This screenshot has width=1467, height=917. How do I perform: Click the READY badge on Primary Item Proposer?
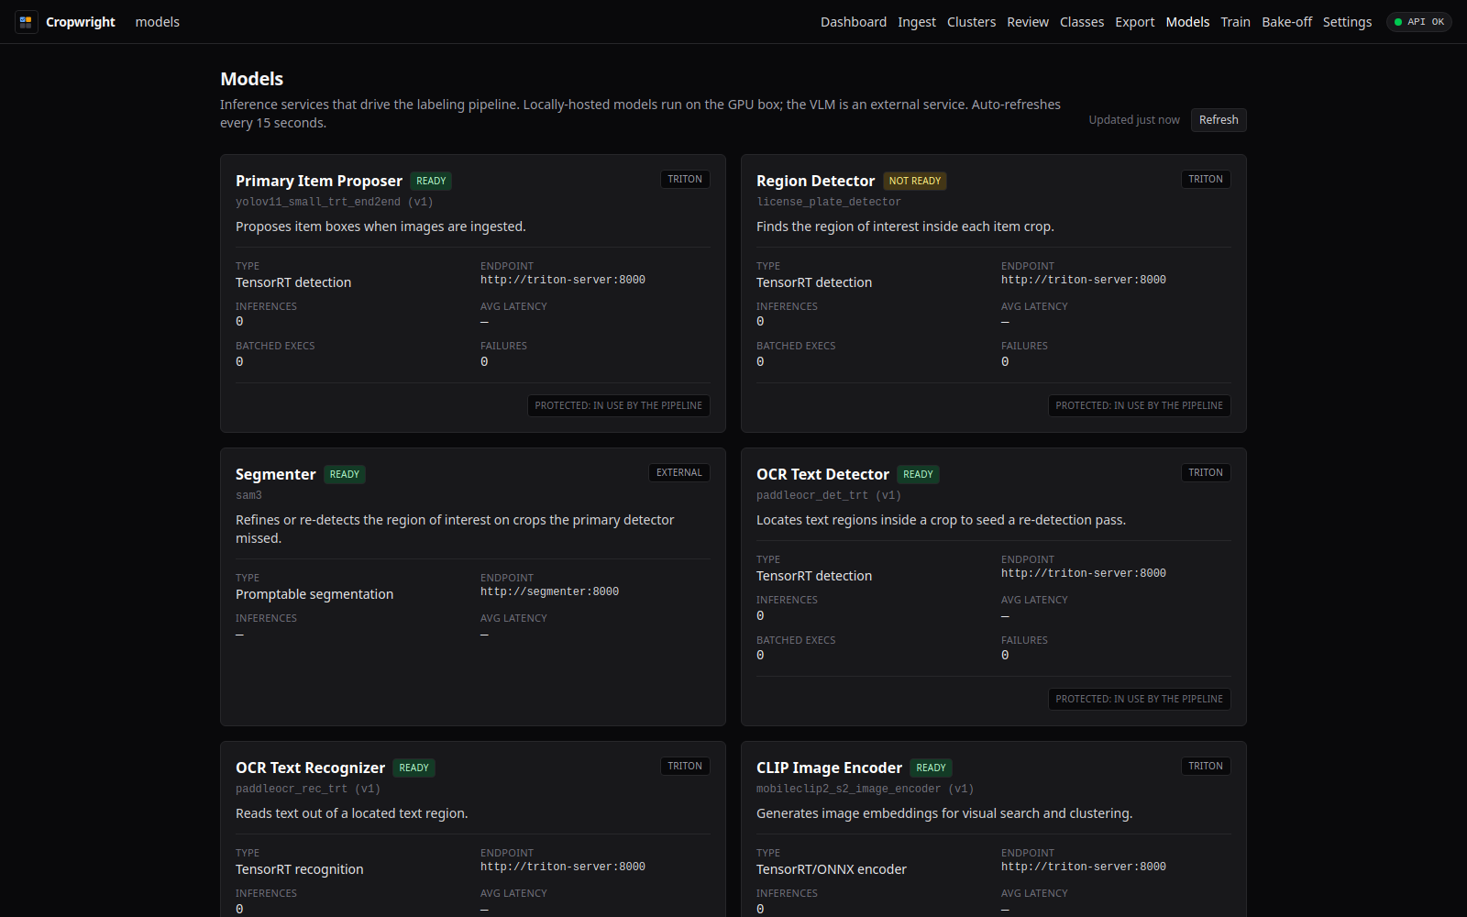(431, 182)
